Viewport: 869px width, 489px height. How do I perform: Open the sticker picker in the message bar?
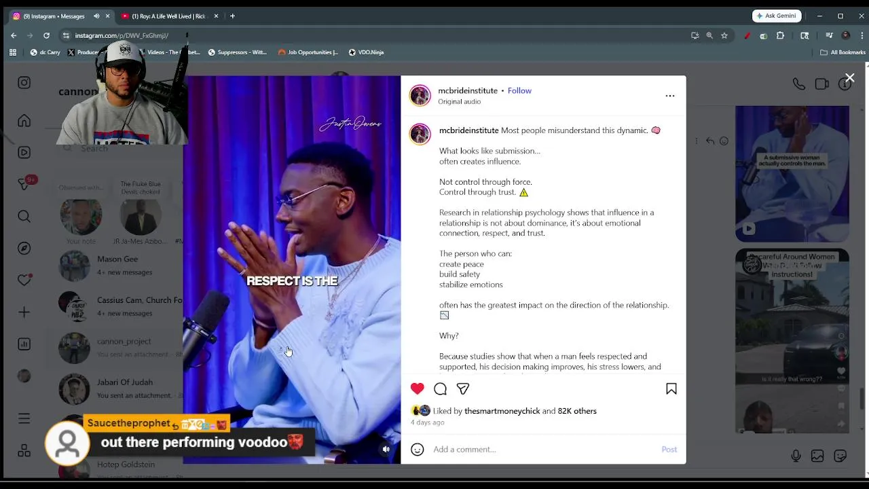840,456
